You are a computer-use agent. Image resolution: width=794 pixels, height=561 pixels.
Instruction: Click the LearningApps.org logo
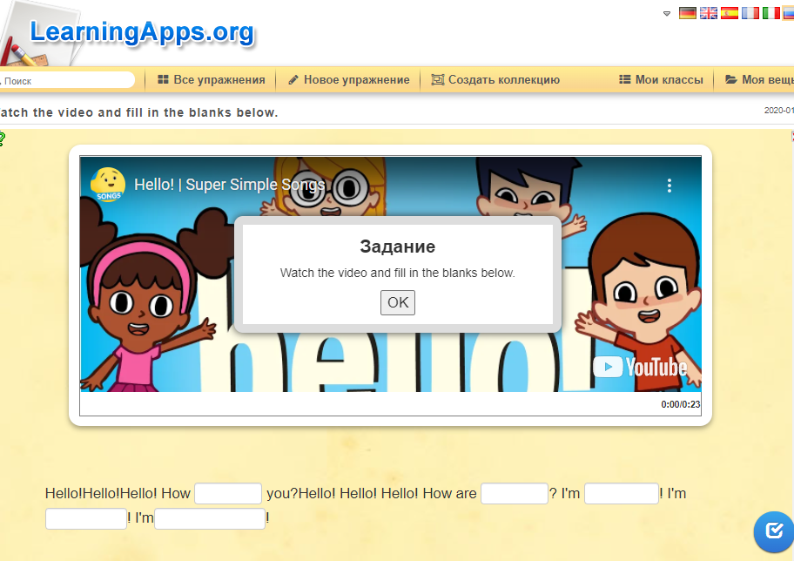[142, 33]
